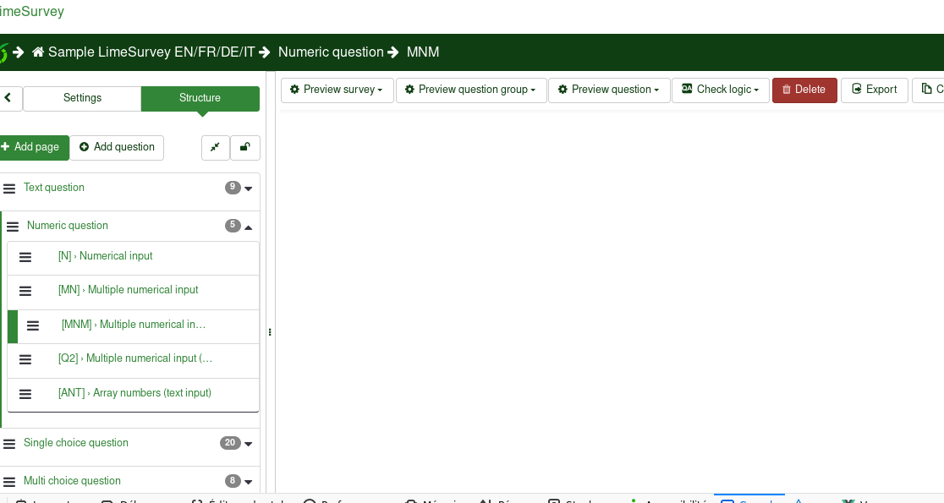Click the plus icon on Add page
The image size is (944, 503).
coord(5,147)
